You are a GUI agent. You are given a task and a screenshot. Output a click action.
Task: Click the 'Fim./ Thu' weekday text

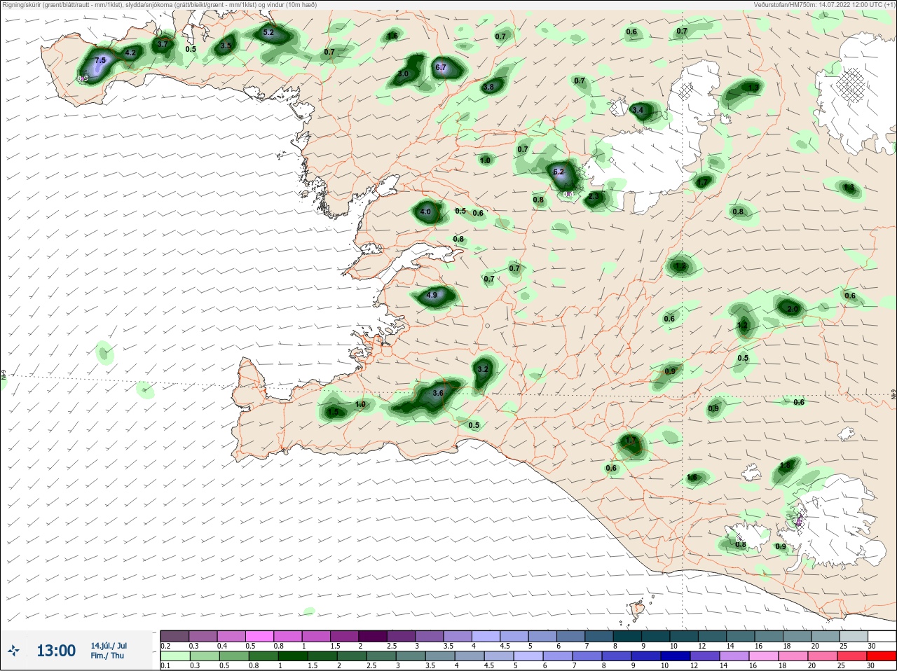107,656
